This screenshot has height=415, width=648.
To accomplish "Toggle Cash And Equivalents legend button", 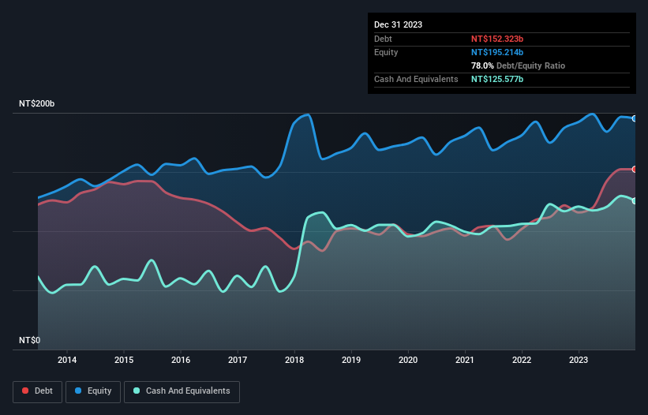I will click(182, 391).
